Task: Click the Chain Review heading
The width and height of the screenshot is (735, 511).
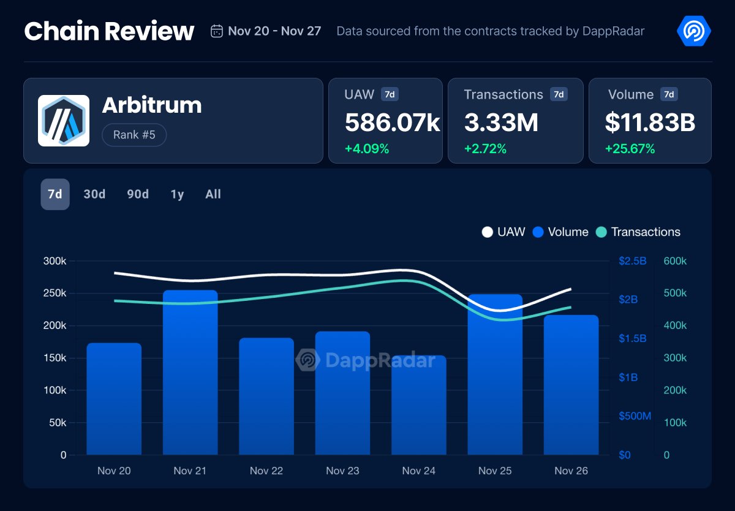Action: pos(109,31)
